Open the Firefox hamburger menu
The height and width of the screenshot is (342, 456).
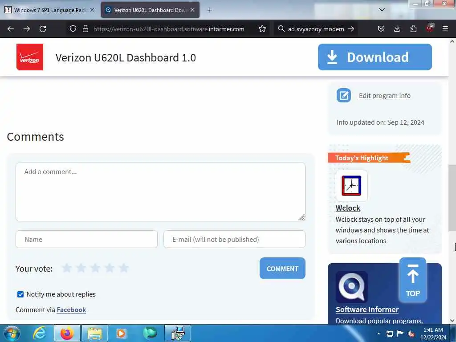(445, 28)
